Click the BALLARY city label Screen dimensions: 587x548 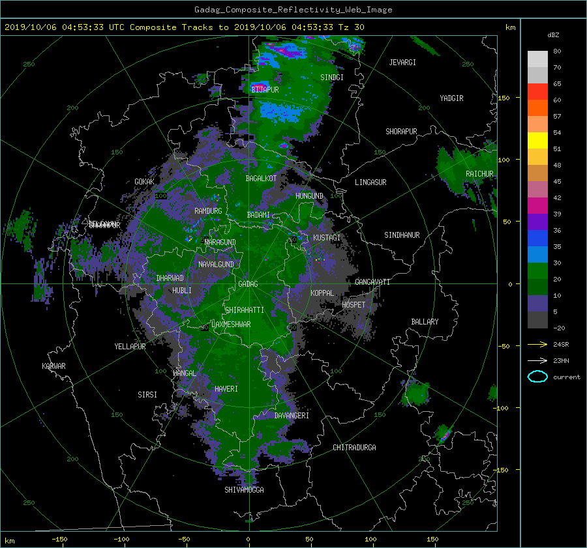[x=425, y=322]
